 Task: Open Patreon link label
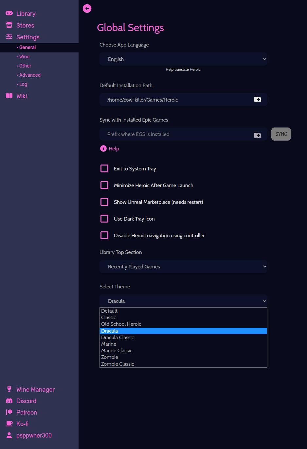coord(27,412)
